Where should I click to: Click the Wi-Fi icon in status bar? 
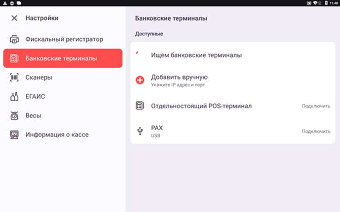coord(316,3)
